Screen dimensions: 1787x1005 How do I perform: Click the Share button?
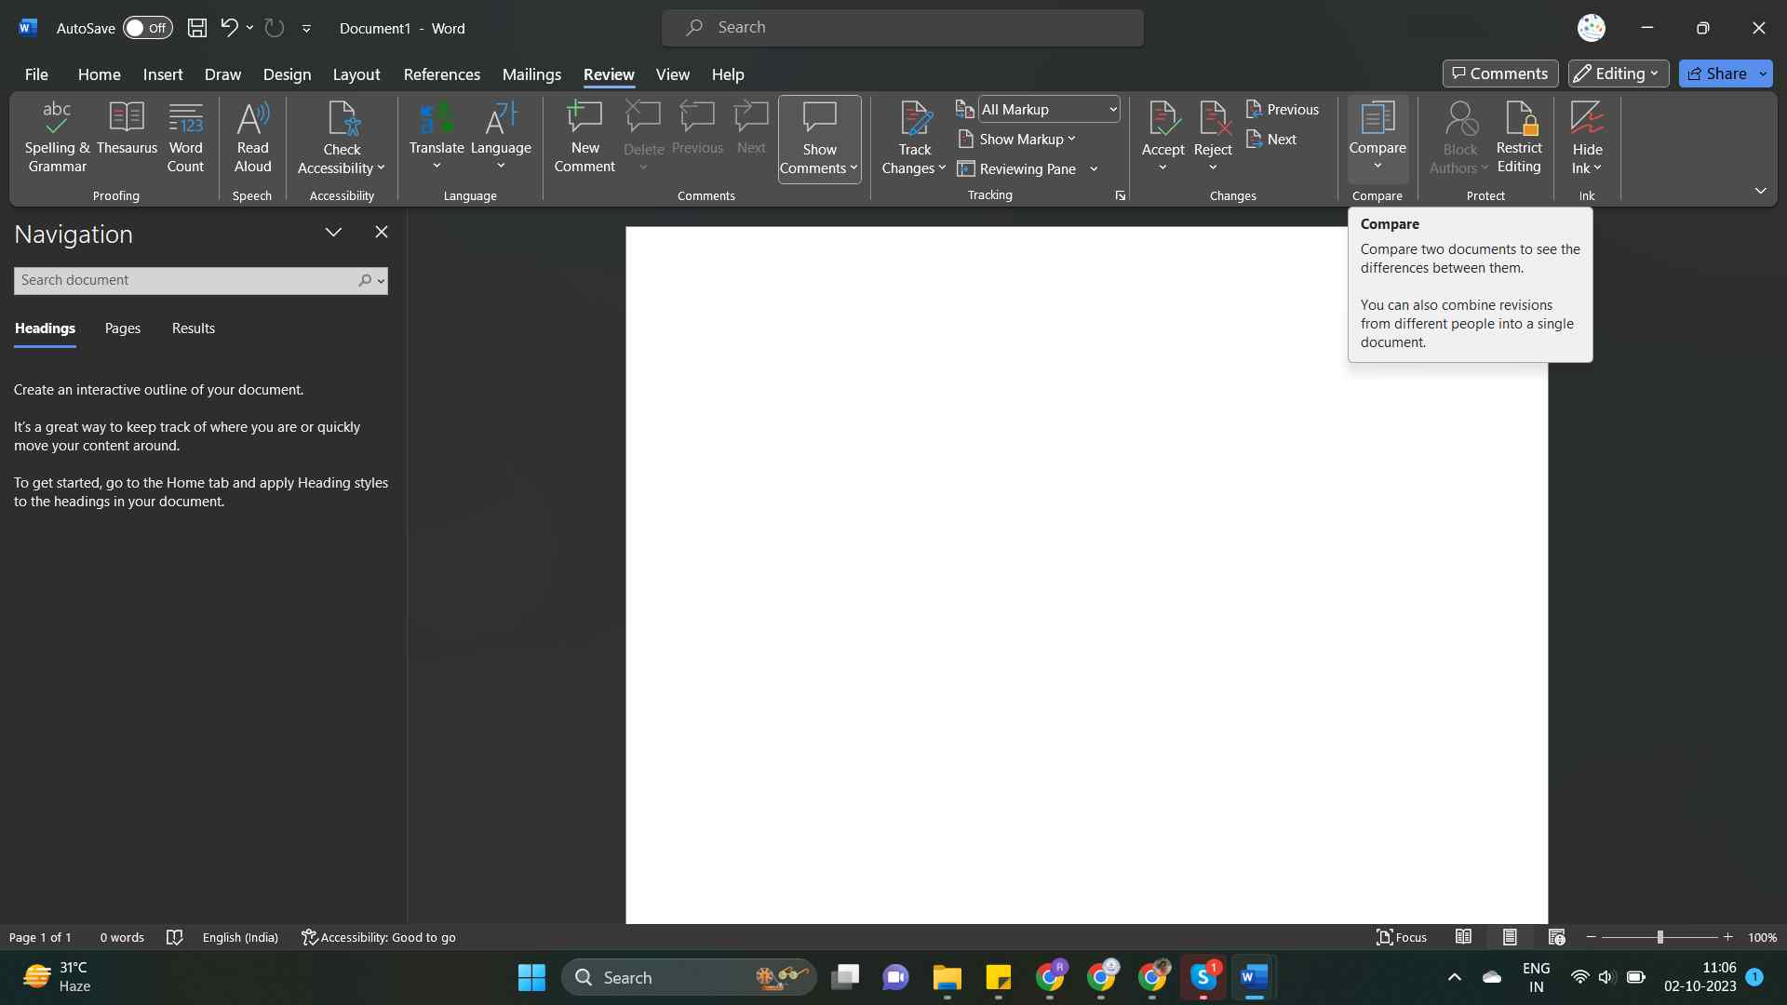pos(1716,74)
